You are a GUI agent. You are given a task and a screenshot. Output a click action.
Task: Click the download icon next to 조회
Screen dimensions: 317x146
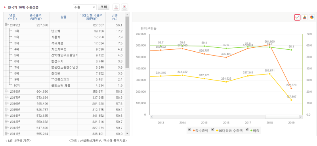[x=116, y=7]
